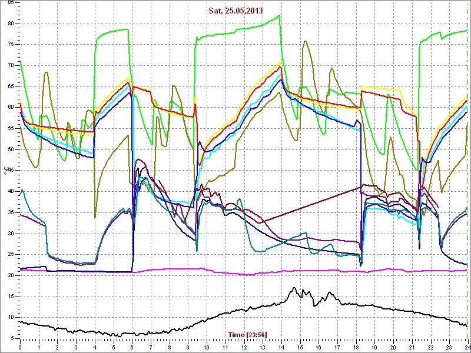The width and height of the screenshot is (471, 353).
Task: Click hour 21 on the time axis
Action: pyautogui.click(x=411, y=347)
